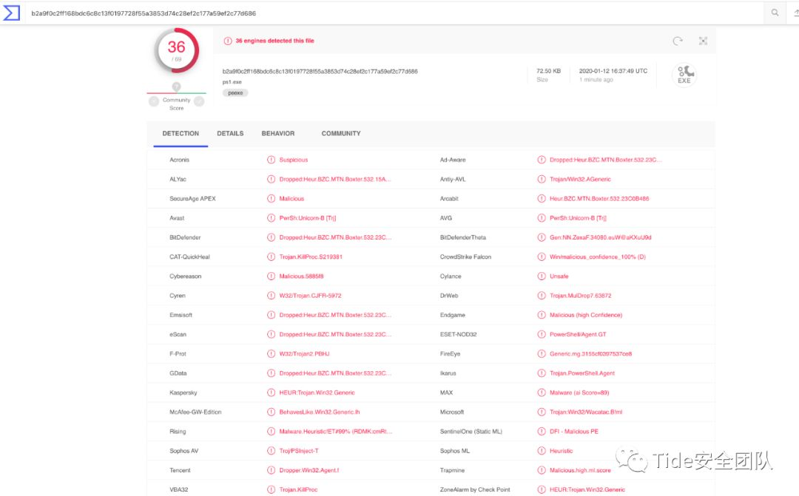Click the 2020-01-12 16:37:49 UTC timestamp

click(x=613, y=71)
